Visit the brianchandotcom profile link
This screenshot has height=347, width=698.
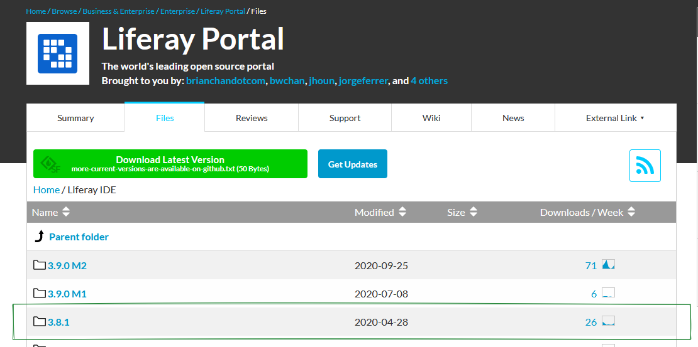click(226, 81)
